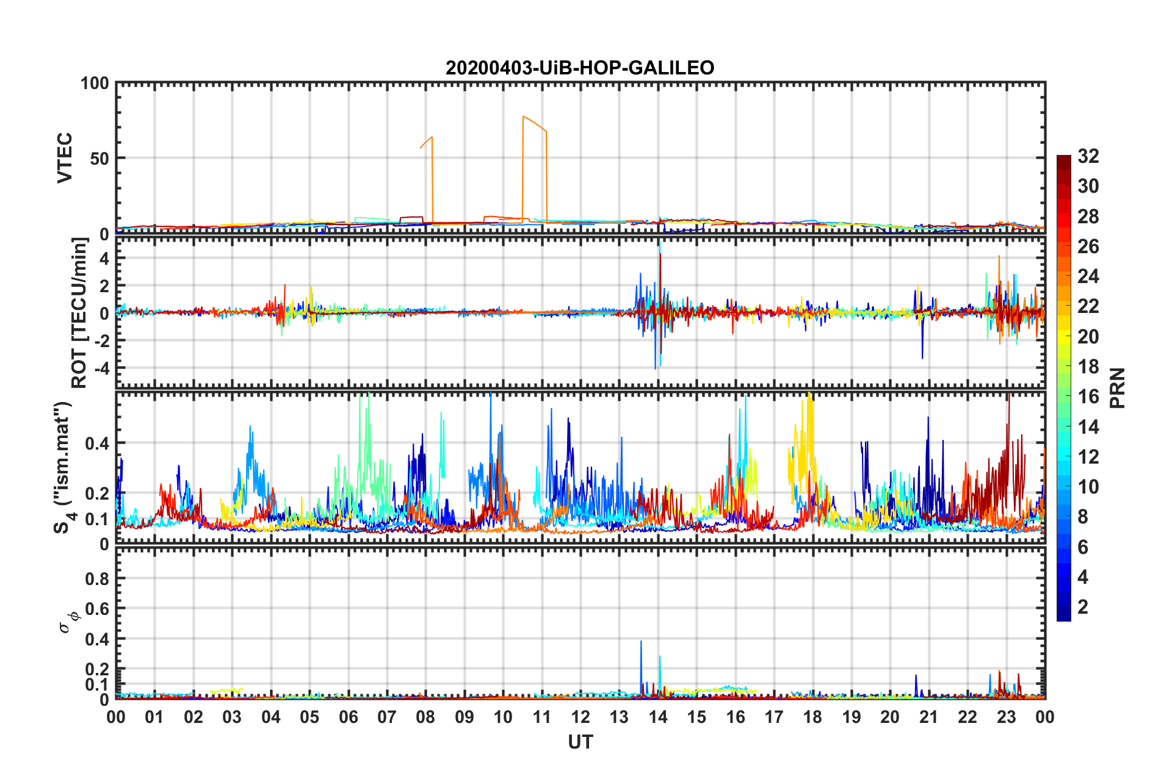Click the S4 ("ism.mat") y-axis label

[x=63, y=468]
